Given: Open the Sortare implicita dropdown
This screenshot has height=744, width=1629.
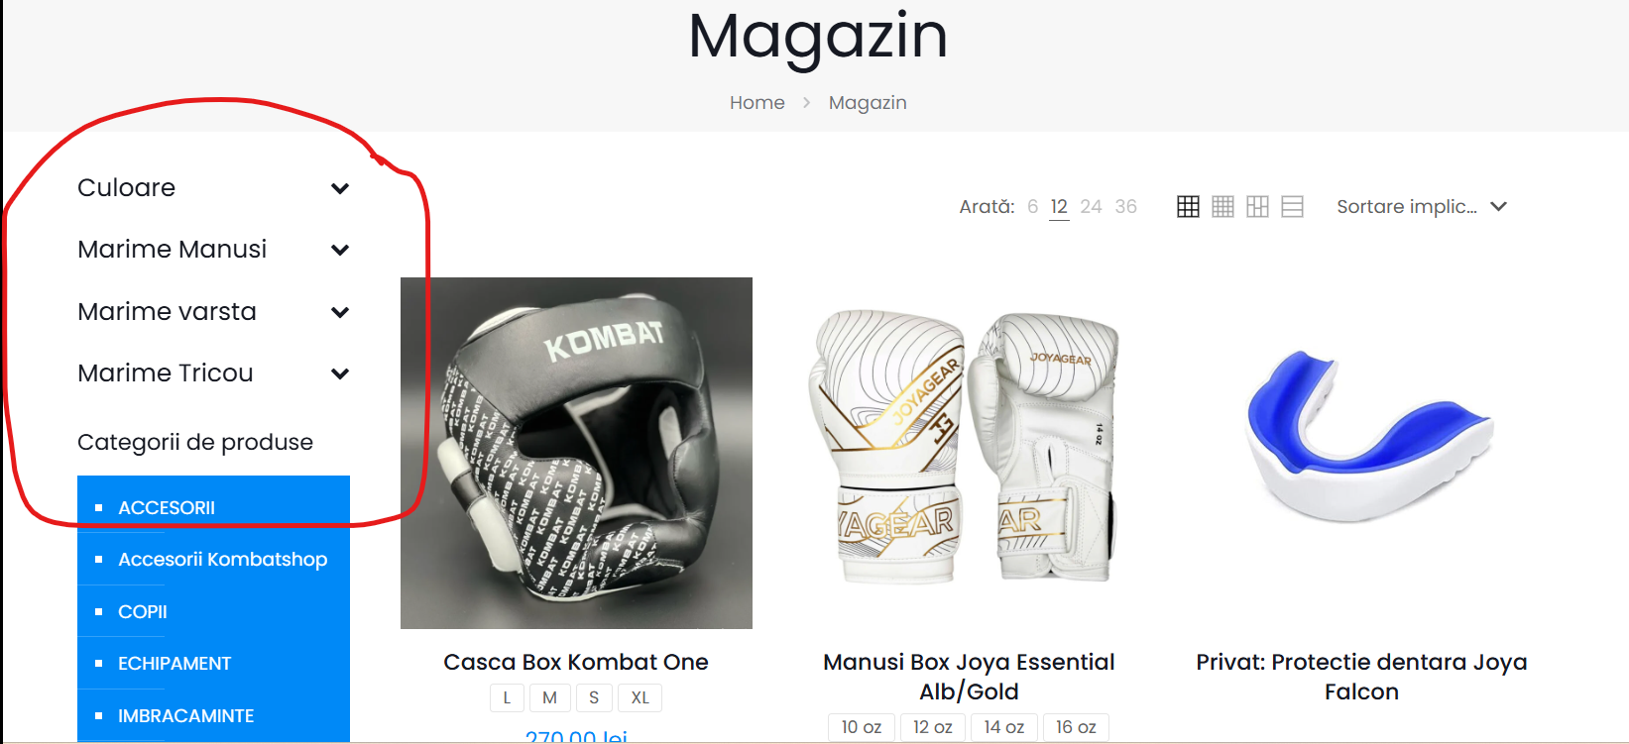Looking at the screenshot, I should (1422, 206).
